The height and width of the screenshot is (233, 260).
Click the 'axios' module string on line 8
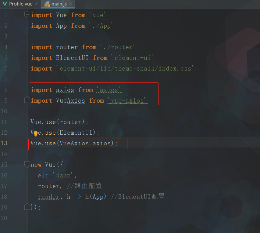[x=109, y=90]
